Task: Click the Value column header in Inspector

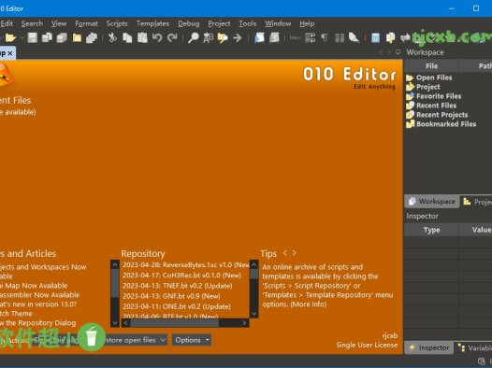Action: tap(482, 230)
